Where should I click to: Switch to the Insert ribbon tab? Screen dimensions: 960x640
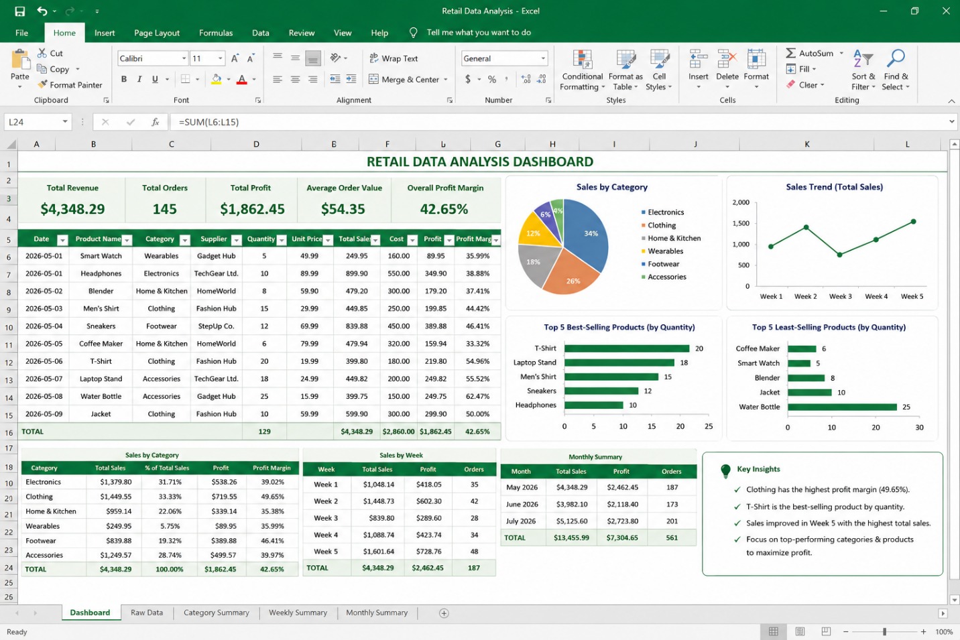105,32
